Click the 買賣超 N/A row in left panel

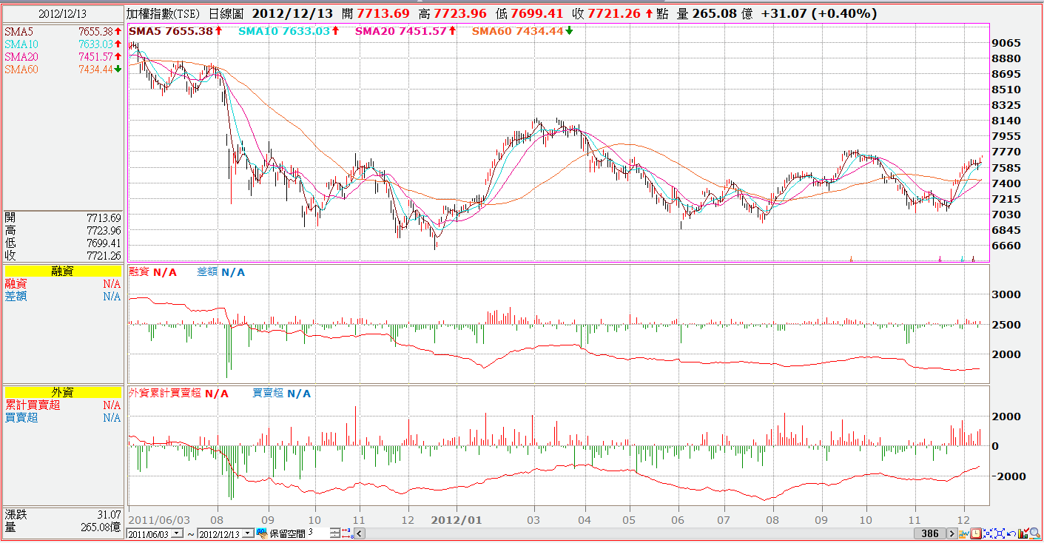(62, 418)
